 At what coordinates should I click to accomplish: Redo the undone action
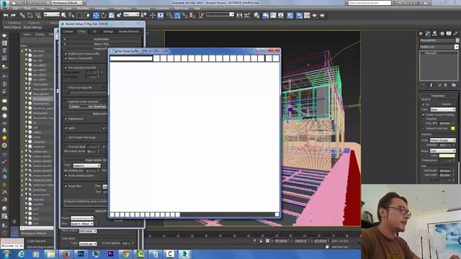click(x=13, y=15)
